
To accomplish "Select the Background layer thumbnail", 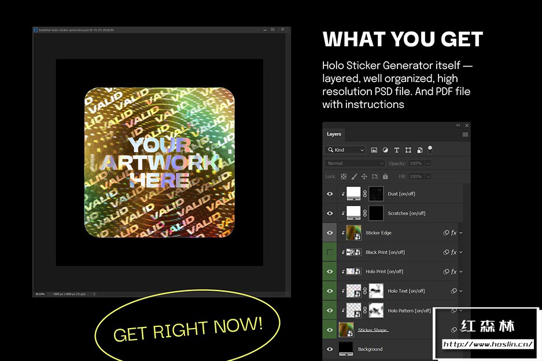I will (x=346, y=349).
